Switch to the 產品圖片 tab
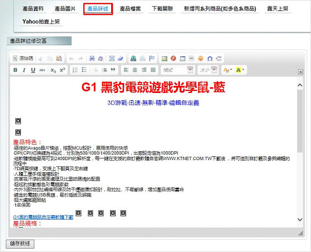The width and height of the screenshot is (311, 252). pyautogui.click(x=65, y=9)
